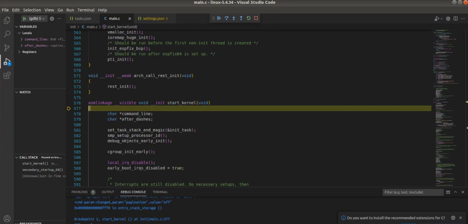This screenshot has height=224, width=468.
Task: Click the debug Step Into button
Action: (233, 18)
